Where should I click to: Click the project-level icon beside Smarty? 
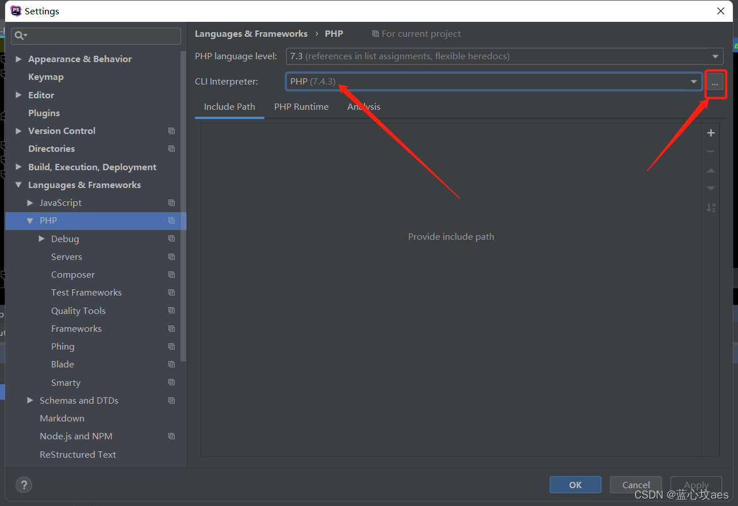pyautogui.click(x=171, y=382)
